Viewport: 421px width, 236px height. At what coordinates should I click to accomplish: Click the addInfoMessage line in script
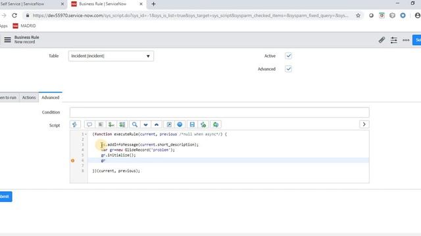150,145
